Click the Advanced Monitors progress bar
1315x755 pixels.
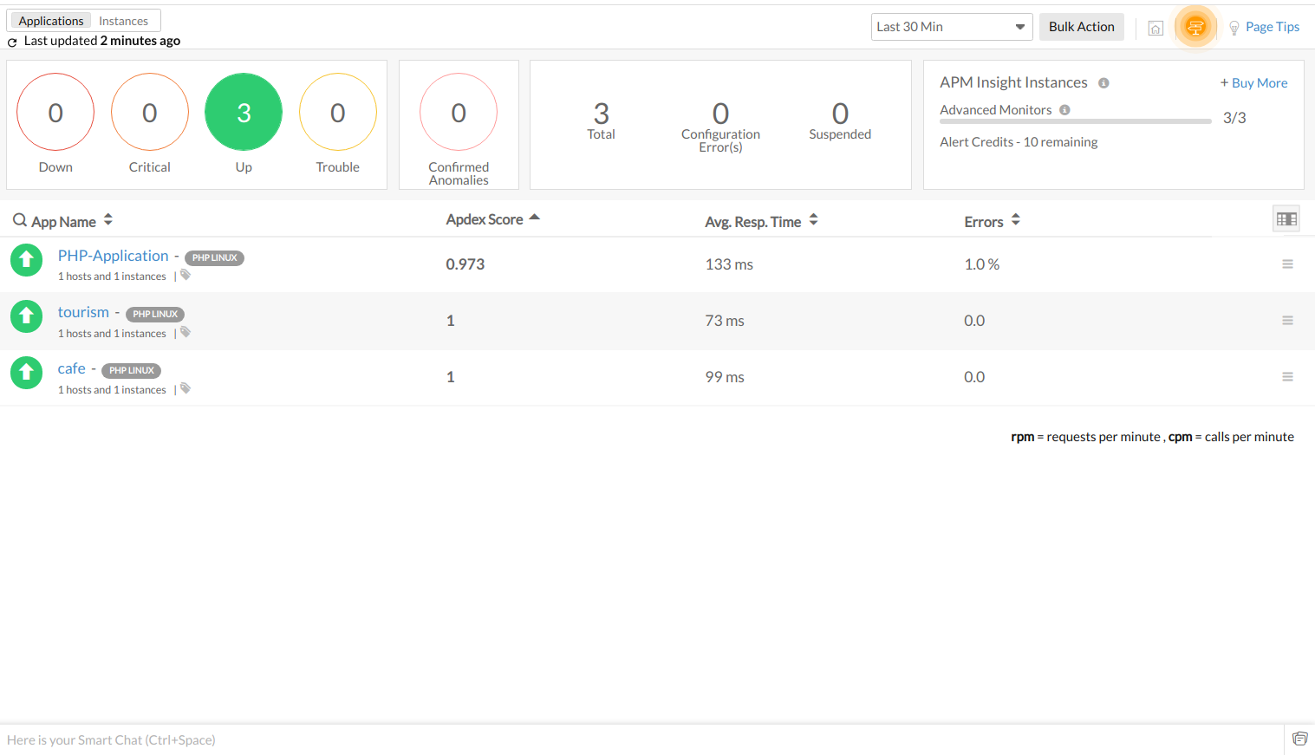(x=1074, y=121)
